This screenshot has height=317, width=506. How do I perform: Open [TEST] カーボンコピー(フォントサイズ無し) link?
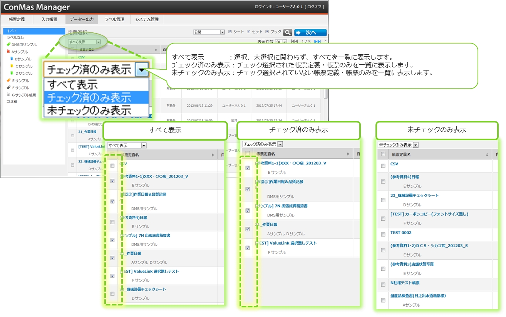tap(429, 214)
